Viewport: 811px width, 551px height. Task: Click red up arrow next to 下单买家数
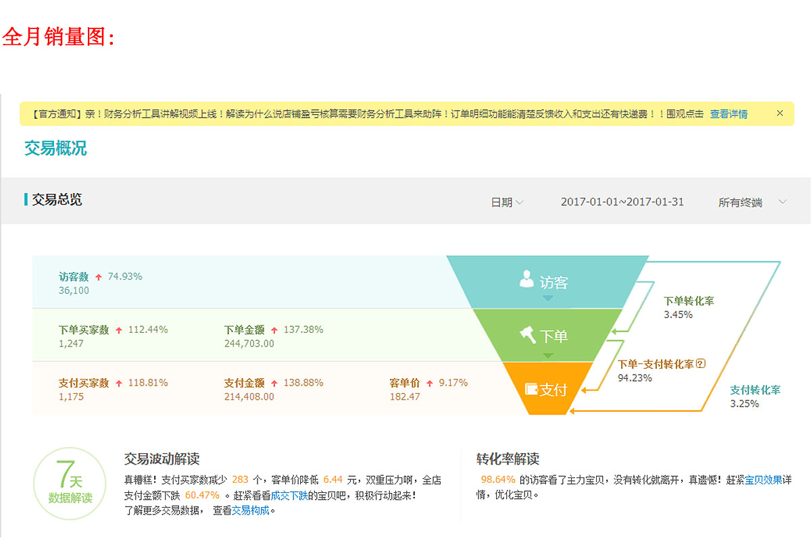(x=119, y=330)
